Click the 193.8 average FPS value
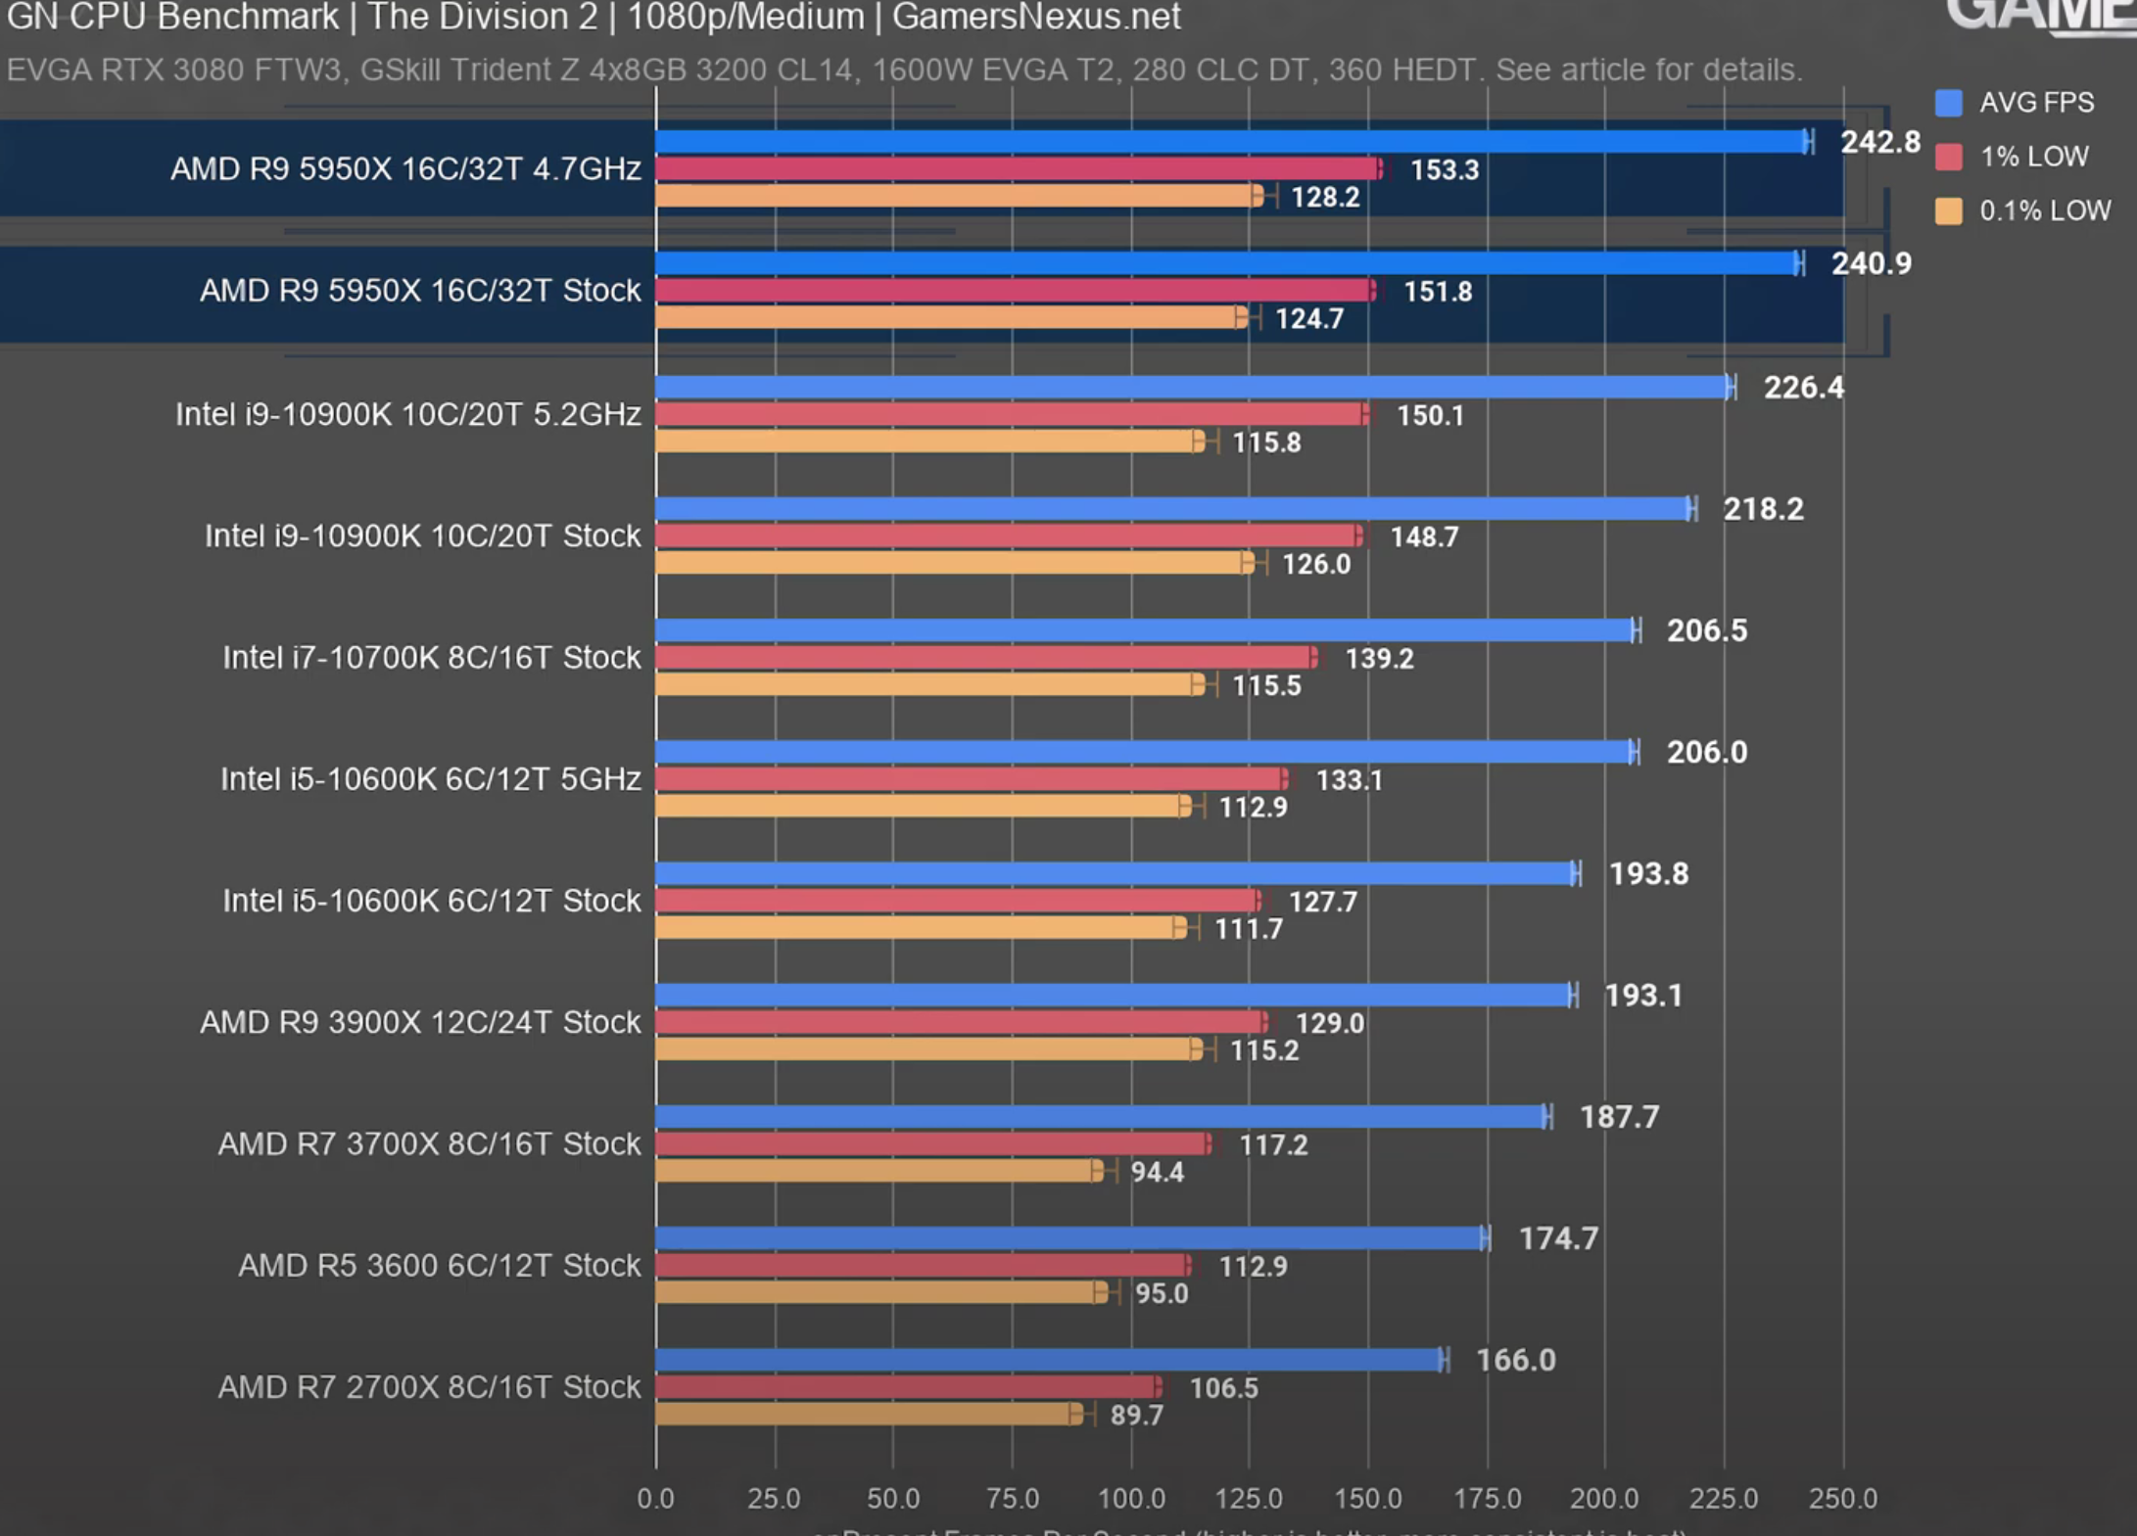Image resolution: width=2137 pixels, height=1536 pixels. point(1649,874)
